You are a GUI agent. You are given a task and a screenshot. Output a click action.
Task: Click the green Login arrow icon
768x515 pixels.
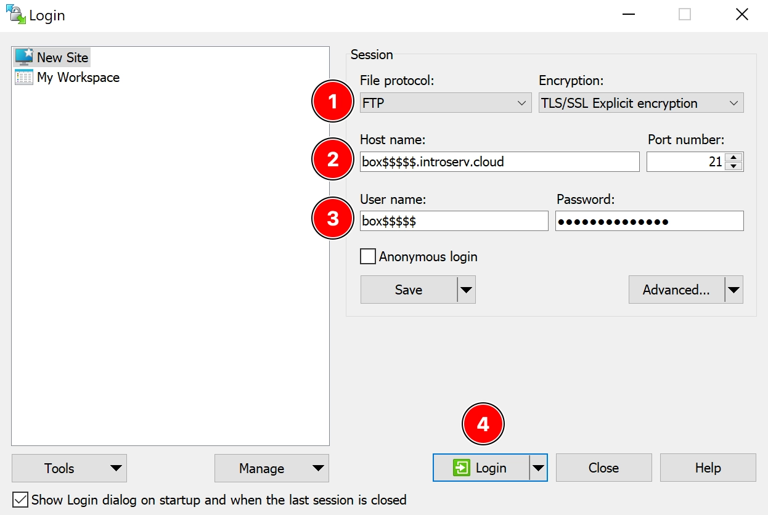[x=461, y=468]
